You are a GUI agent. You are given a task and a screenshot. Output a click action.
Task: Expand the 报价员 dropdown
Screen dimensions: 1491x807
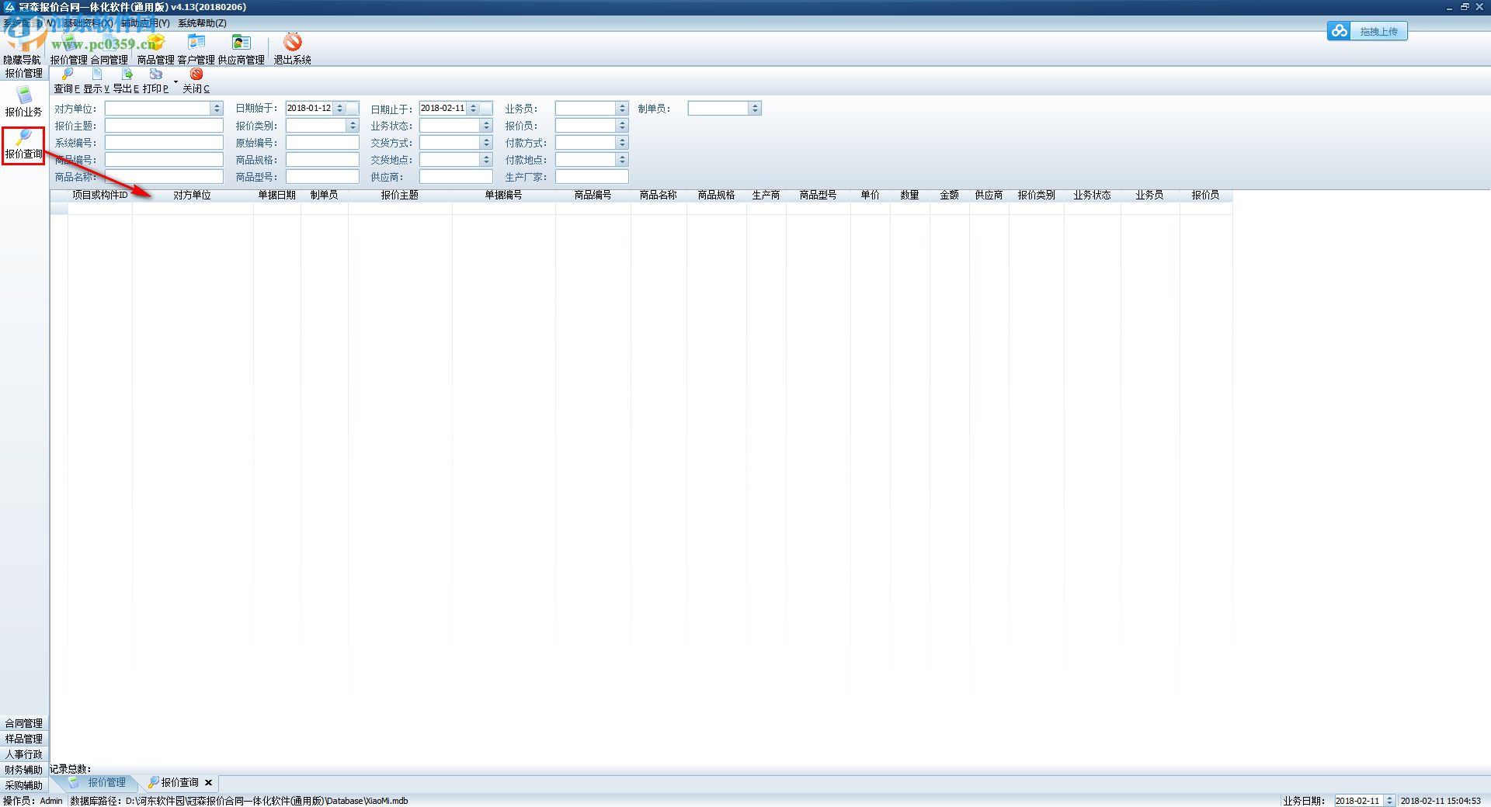(622, 126)
